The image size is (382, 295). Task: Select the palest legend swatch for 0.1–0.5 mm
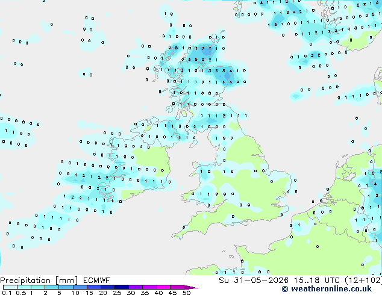coord(10,287)
